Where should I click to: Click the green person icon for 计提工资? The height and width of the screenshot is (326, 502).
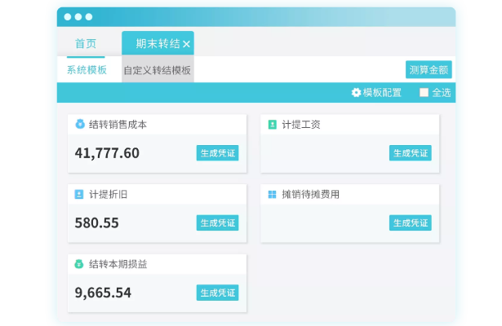[272, 125]
